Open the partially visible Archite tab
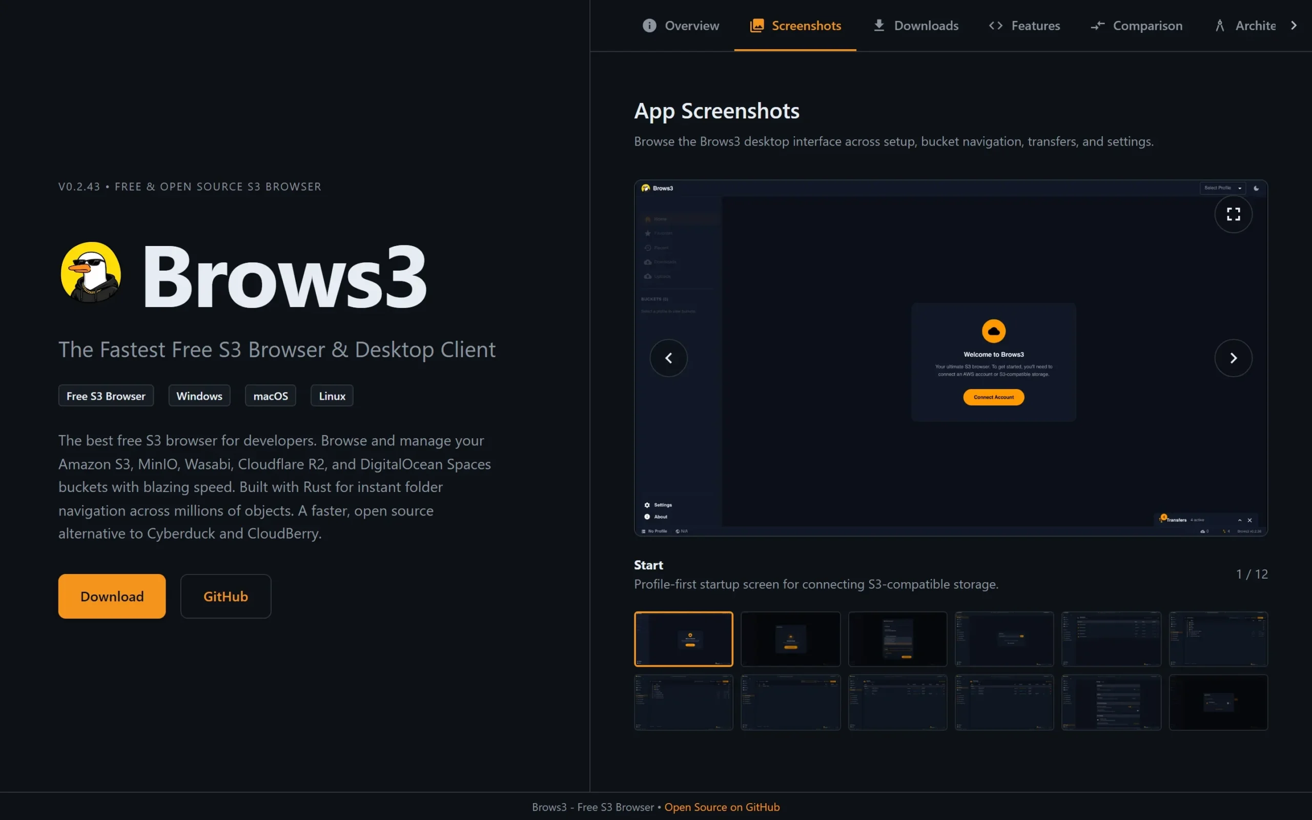 (x=1245, y=26)
